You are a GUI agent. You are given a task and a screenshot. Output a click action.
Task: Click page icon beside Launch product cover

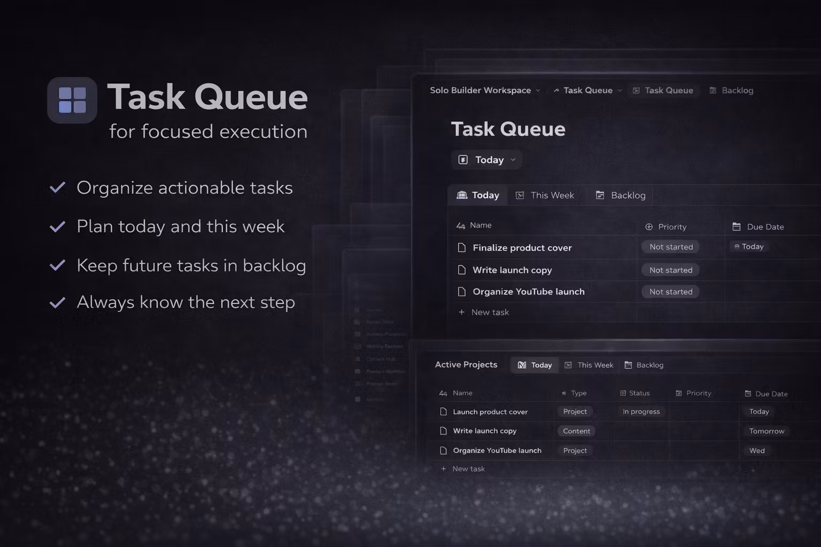click(443, 411)
